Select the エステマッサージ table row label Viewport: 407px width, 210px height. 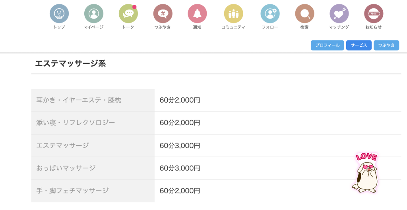pyautogui.click(x=62, y=145)
